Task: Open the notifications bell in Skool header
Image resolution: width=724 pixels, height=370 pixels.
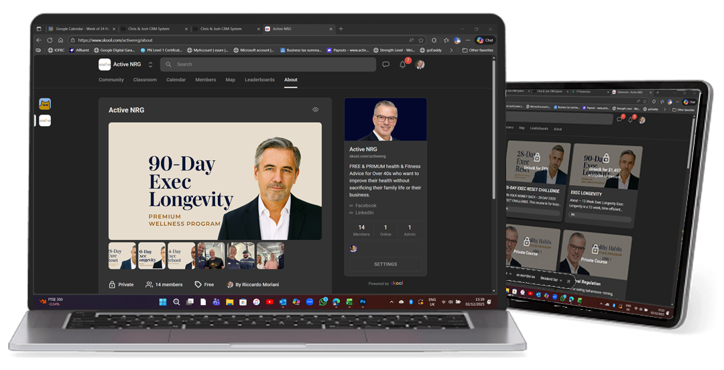Action: 403,64
